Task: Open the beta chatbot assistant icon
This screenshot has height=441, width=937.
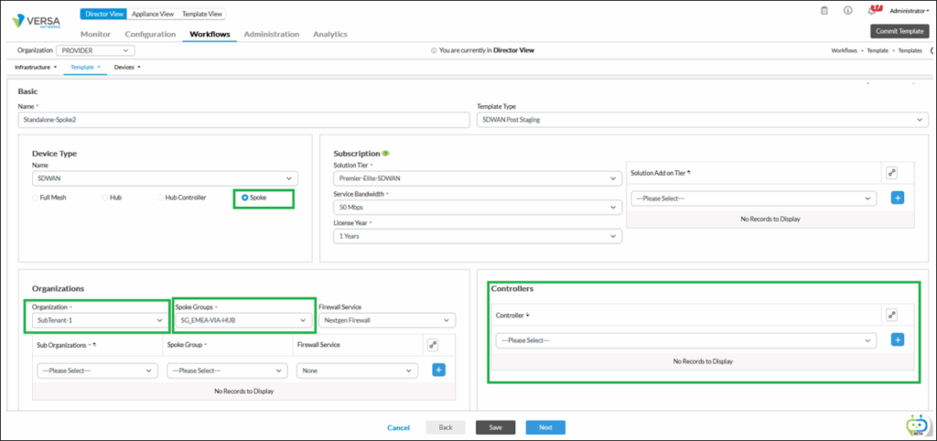Action: [x=916, y=425]
